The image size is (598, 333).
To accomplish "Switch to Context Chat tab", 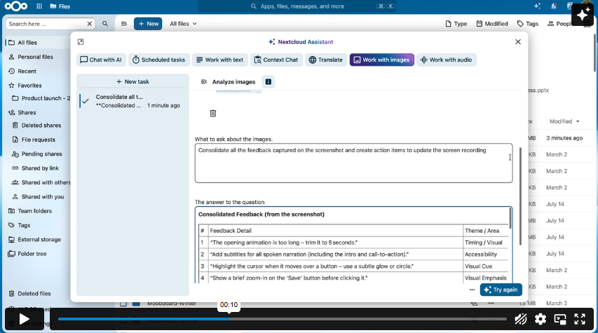I will pyautogui.click(x=276, y=60).
